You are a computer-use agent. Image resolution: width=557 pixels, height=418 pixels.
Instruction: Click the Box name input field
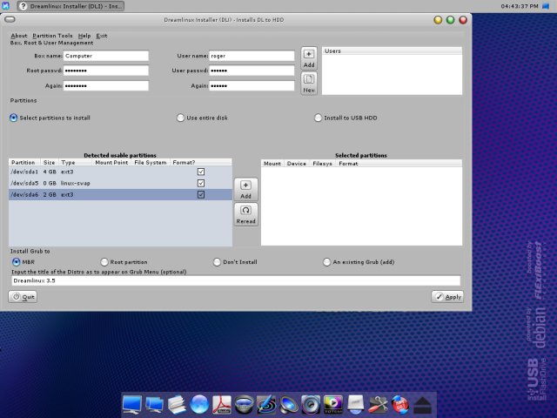point(106,56)
